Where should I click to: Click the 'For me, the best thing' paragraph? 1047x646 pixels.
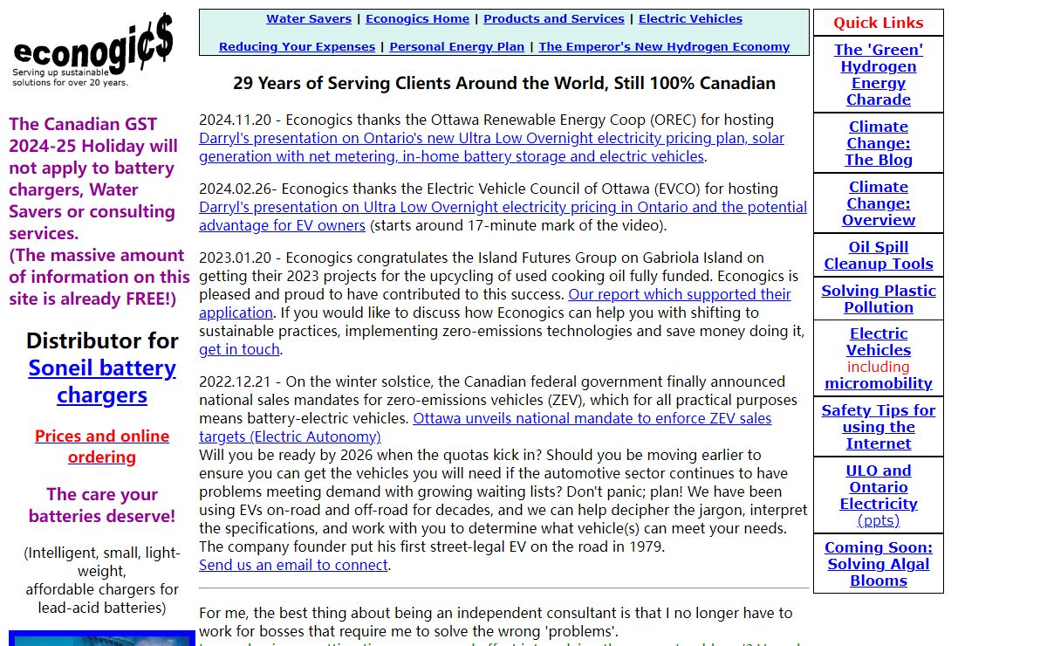(496, 622)
